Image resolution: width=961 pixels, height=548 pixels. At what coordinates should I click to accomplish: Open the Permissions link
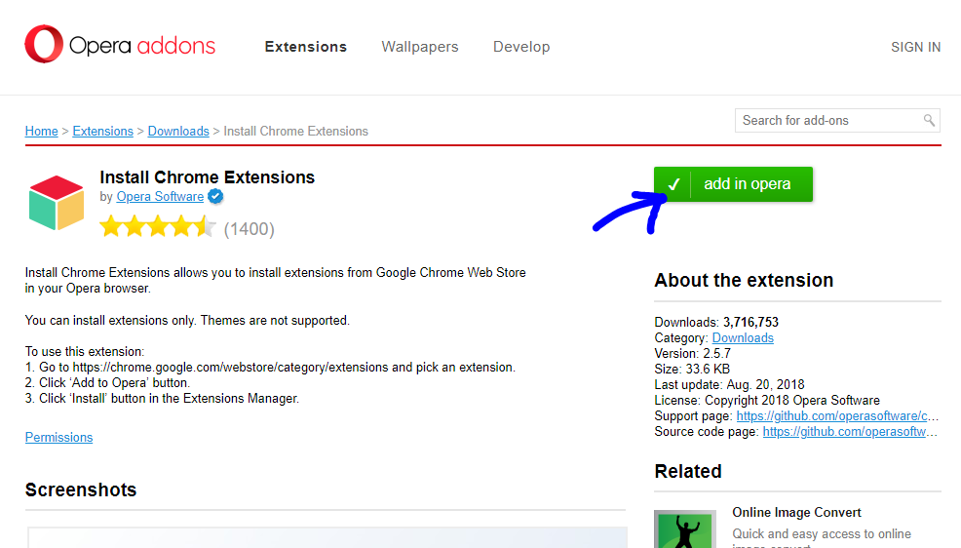(58, 437)
